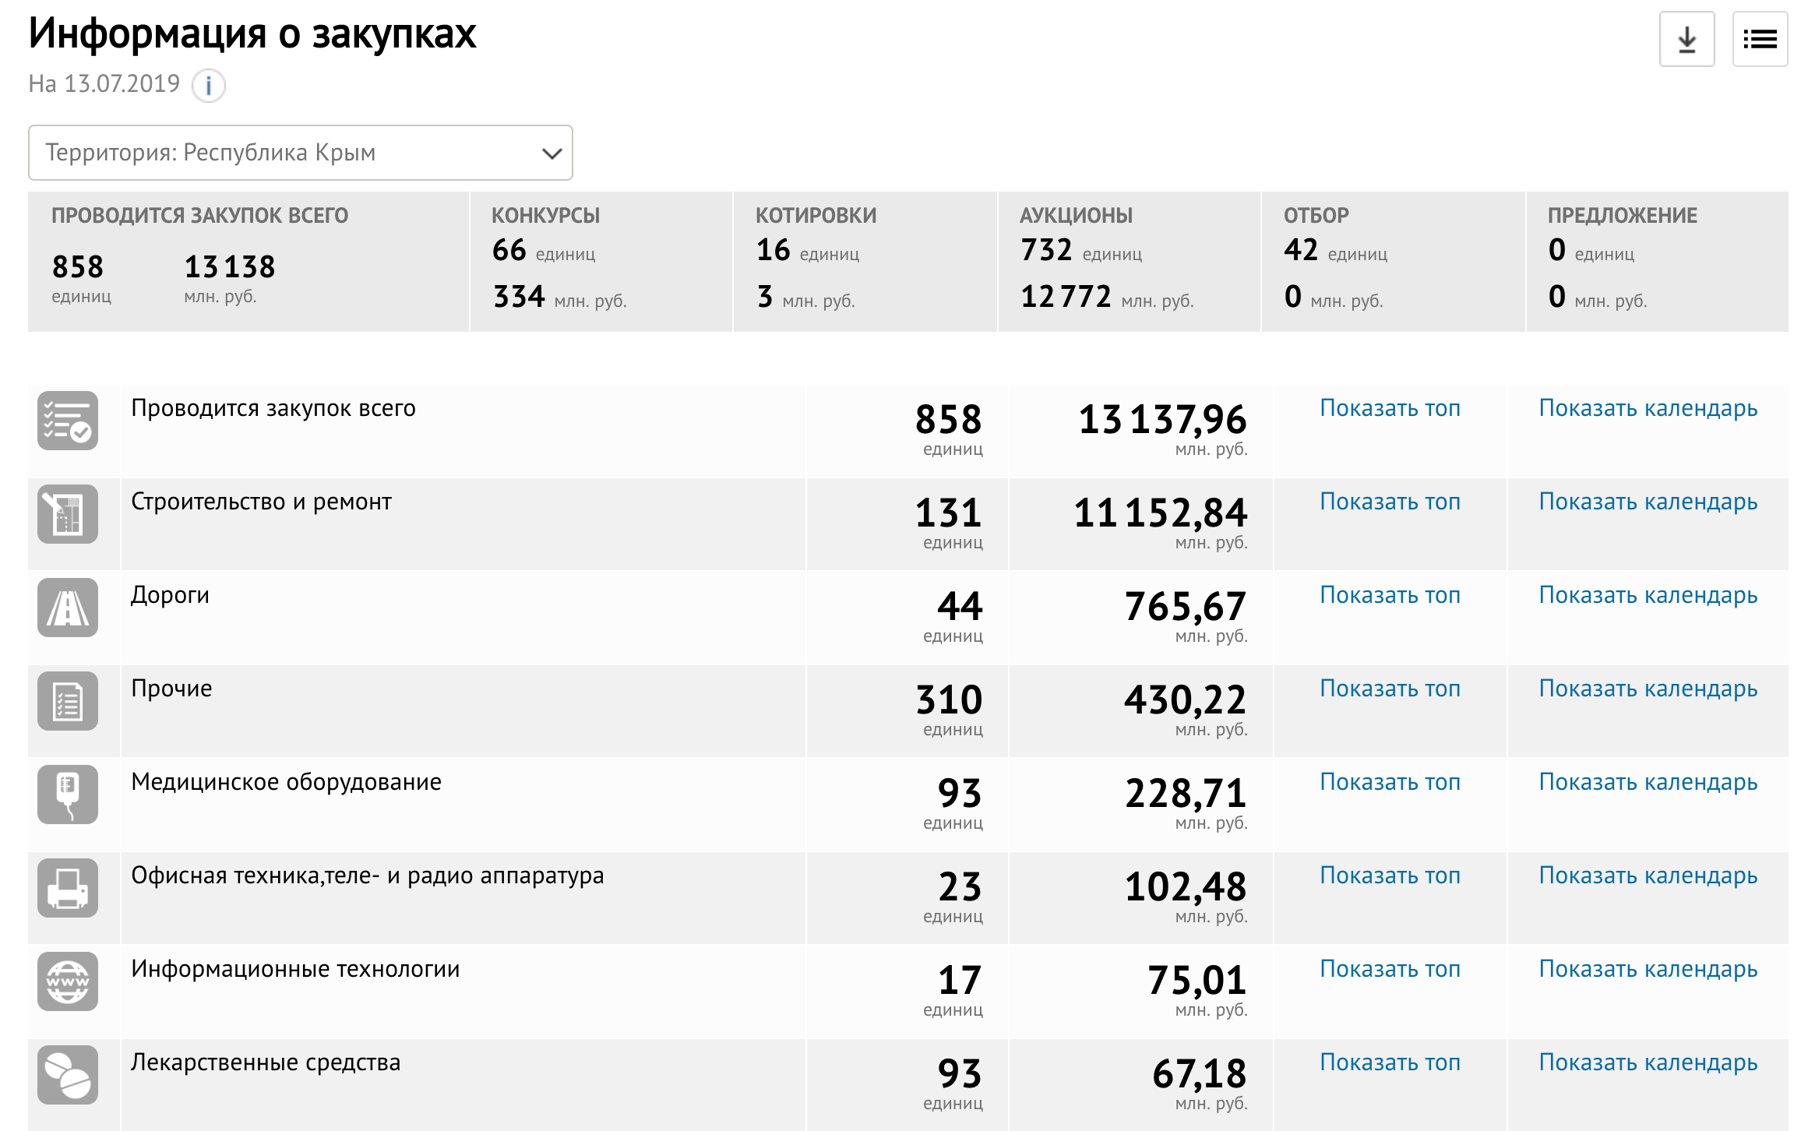Click the Строительство и ремонт category icon

68,514
